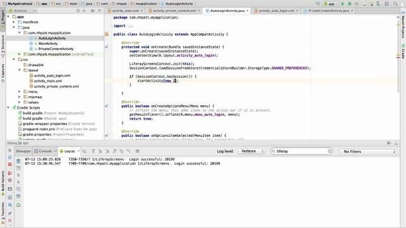Open Project panel settings gear

coord(93,11)
